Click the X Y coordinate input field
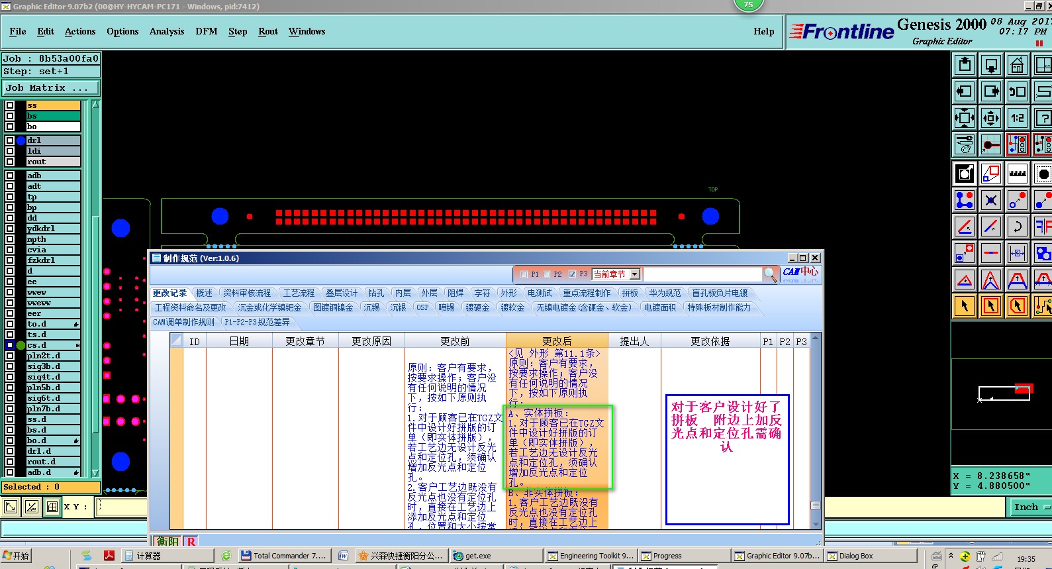This screenshot has width=1052, height=569. (122, 507)
